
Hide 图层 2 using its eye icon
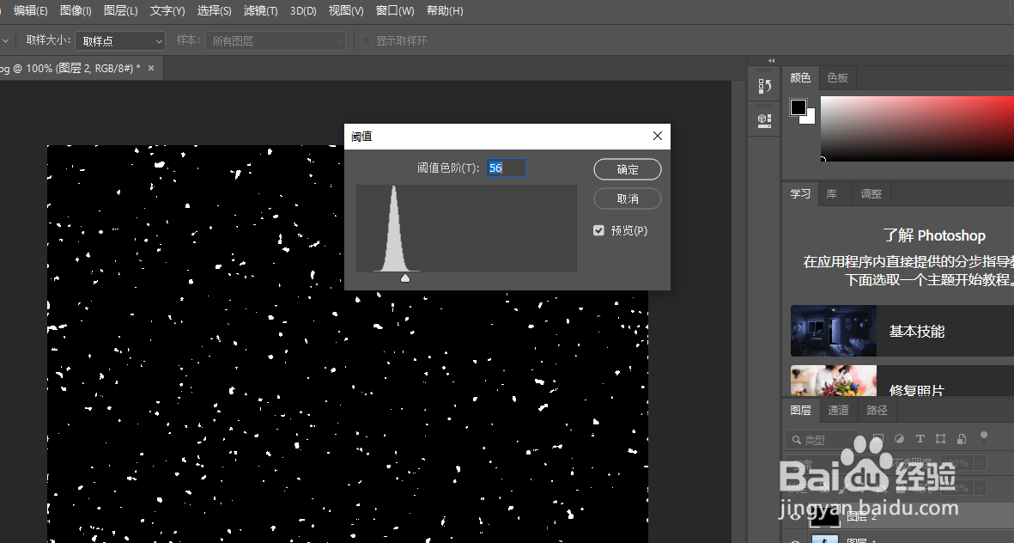797,516
